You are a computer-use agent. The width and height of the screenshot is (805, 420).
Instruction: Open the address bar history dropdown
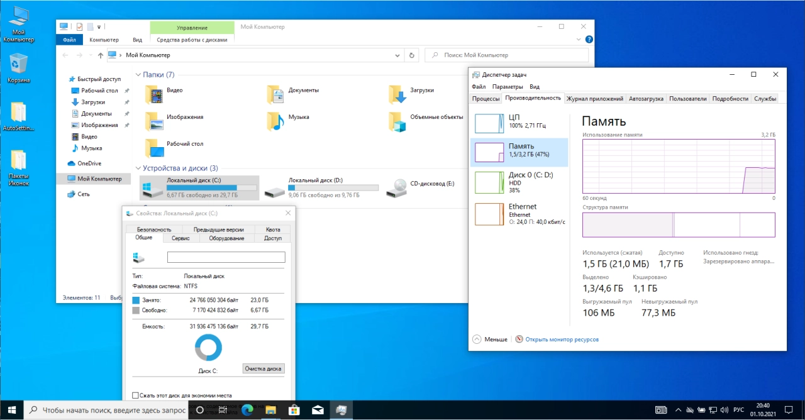tap(397, 55)
